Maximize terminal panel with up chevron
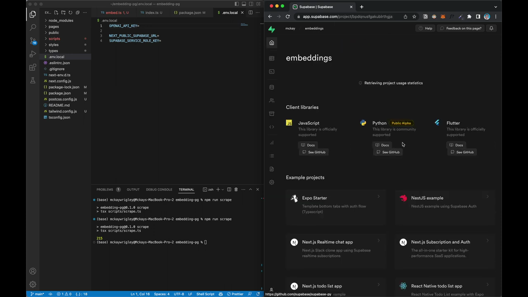The height and width of the screenshot is (297, 528). click(250, 189)
